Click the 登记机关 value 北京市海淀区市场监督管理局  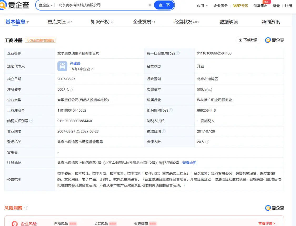pyautogui.click(x=80, y=142)
